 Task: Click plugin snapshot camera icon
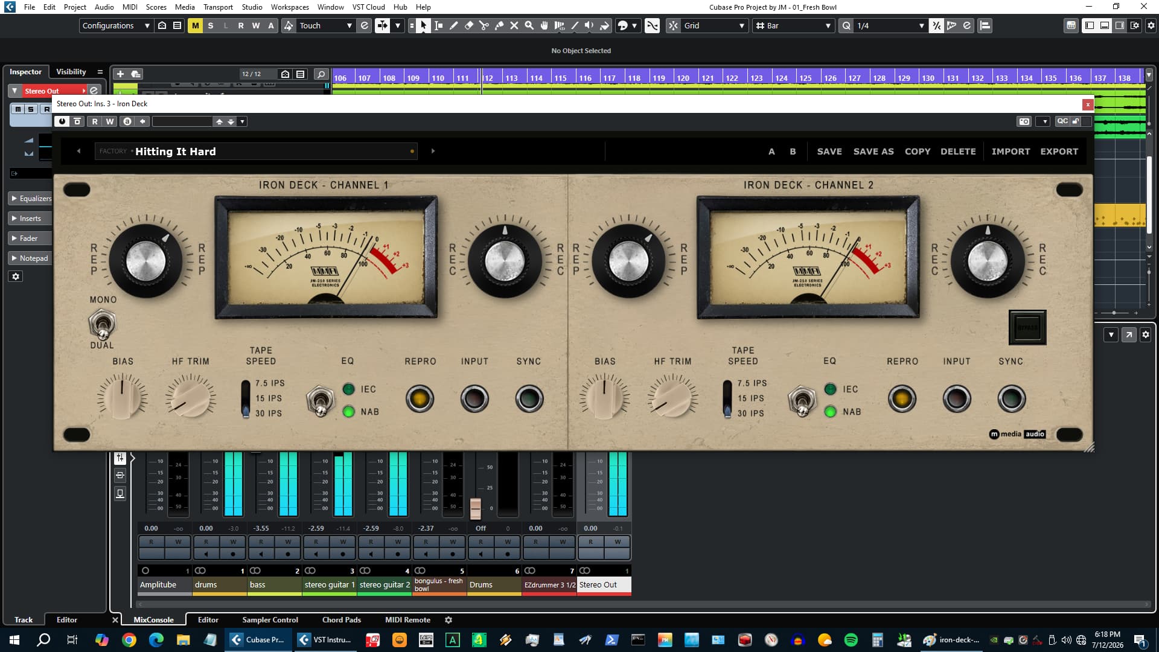pyautogui.click(x=1024, y=121)
